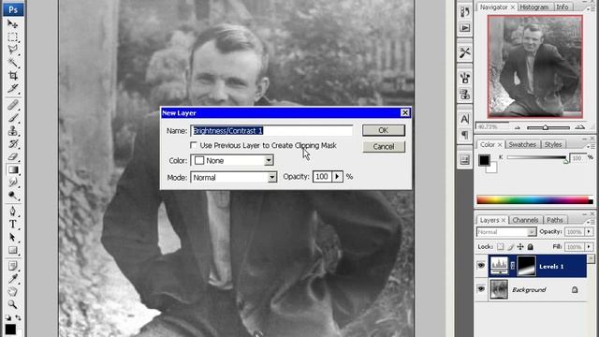The image size is (599, 337).
Task: Select the Clone Stamp tool
Action: (x=12, y=131)
